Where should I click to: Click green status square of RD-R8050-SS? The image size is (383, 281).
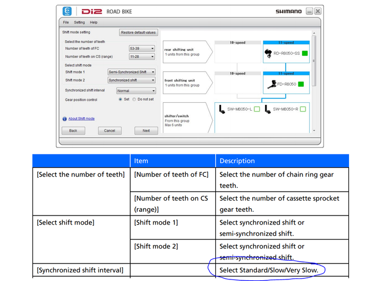pos(305,53)
